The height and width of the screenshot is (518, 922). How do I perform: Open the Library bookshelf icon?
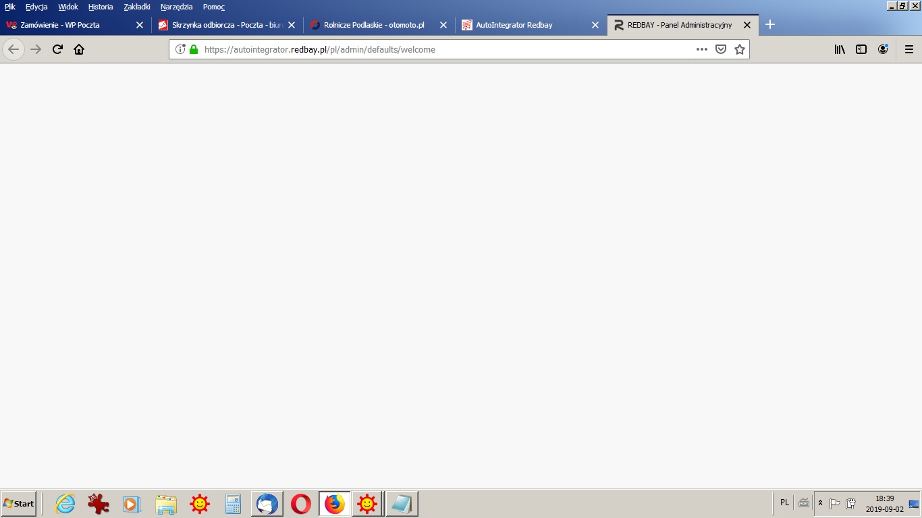click(840, 49)
